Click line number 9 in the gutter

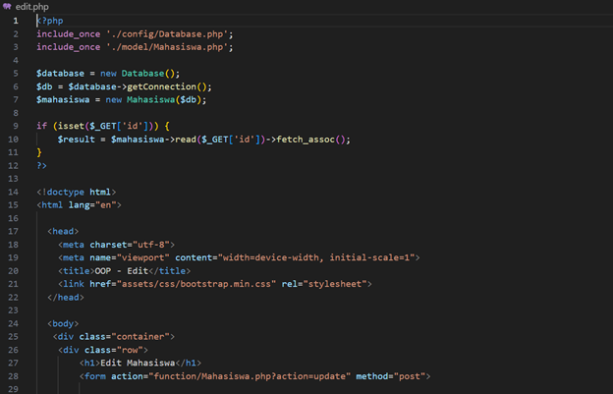15,126
